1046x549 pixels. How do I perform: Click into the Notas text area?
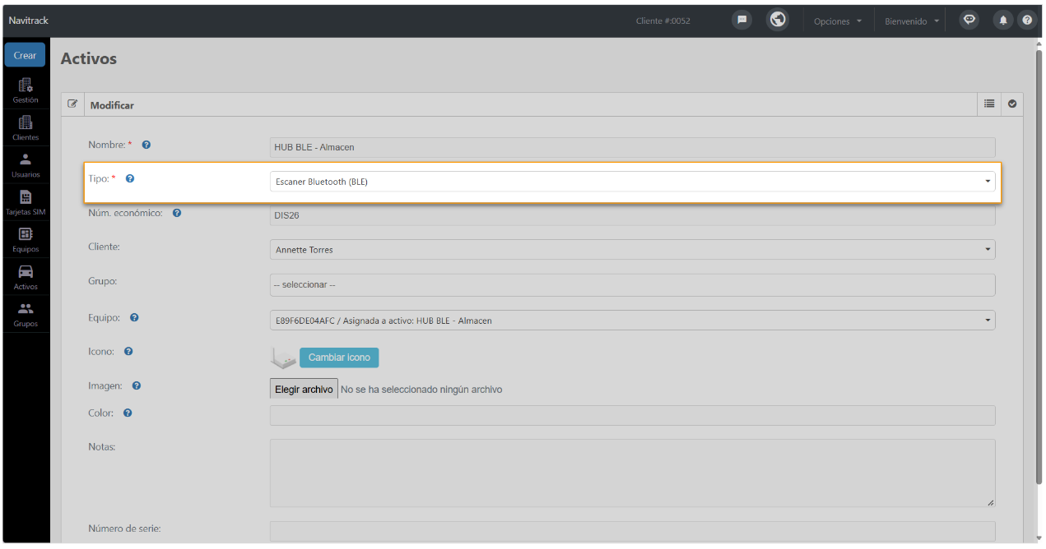point(632,473)
